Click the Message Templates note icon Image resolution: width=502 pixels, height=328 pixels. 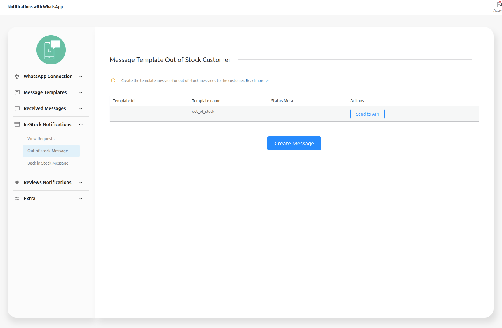pyautogui.click(x=17, y=93)
